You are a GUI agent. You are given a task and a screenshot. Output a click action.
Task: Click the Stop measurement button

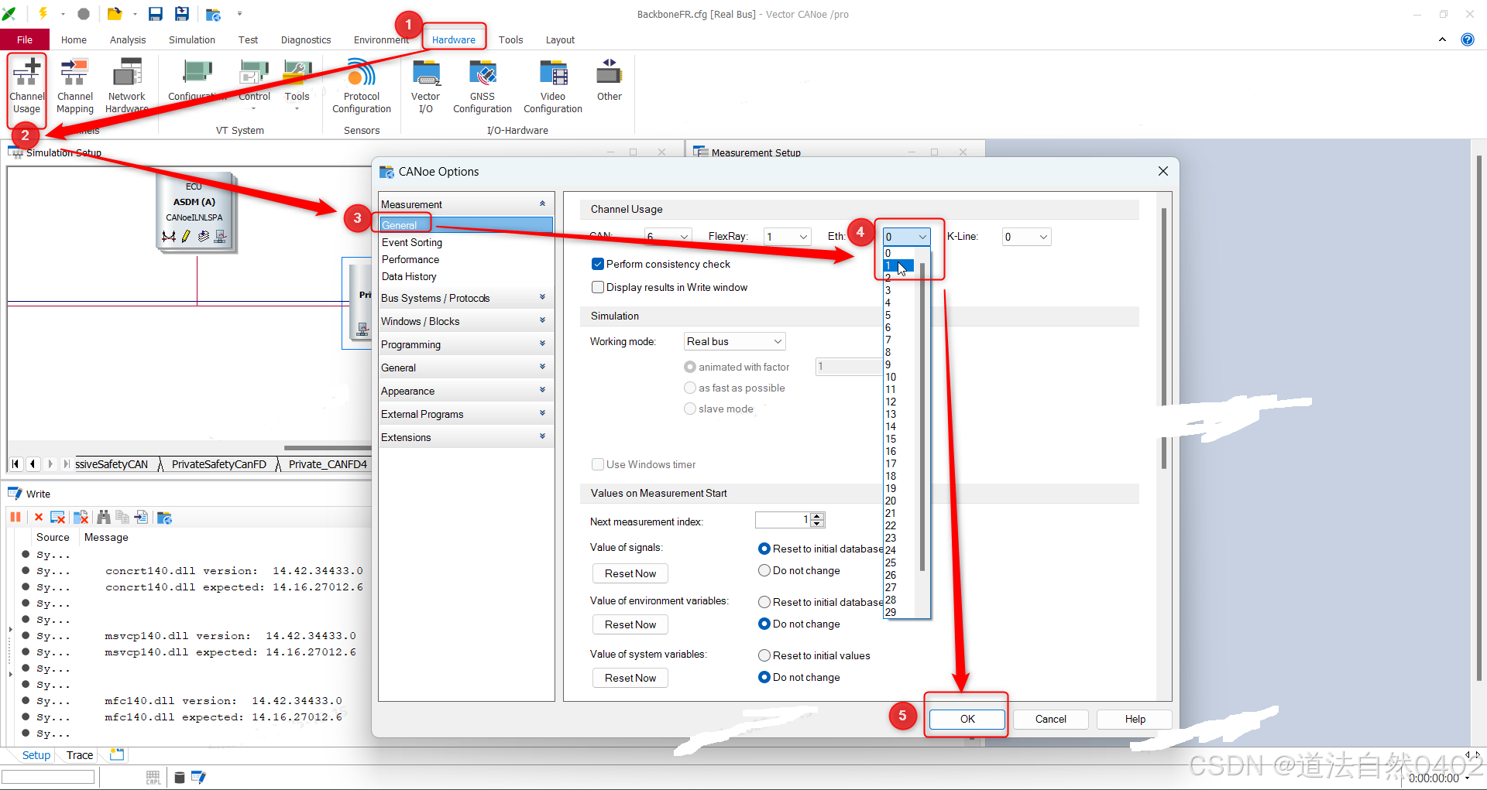pyautogui.click(x=84, y=13)
